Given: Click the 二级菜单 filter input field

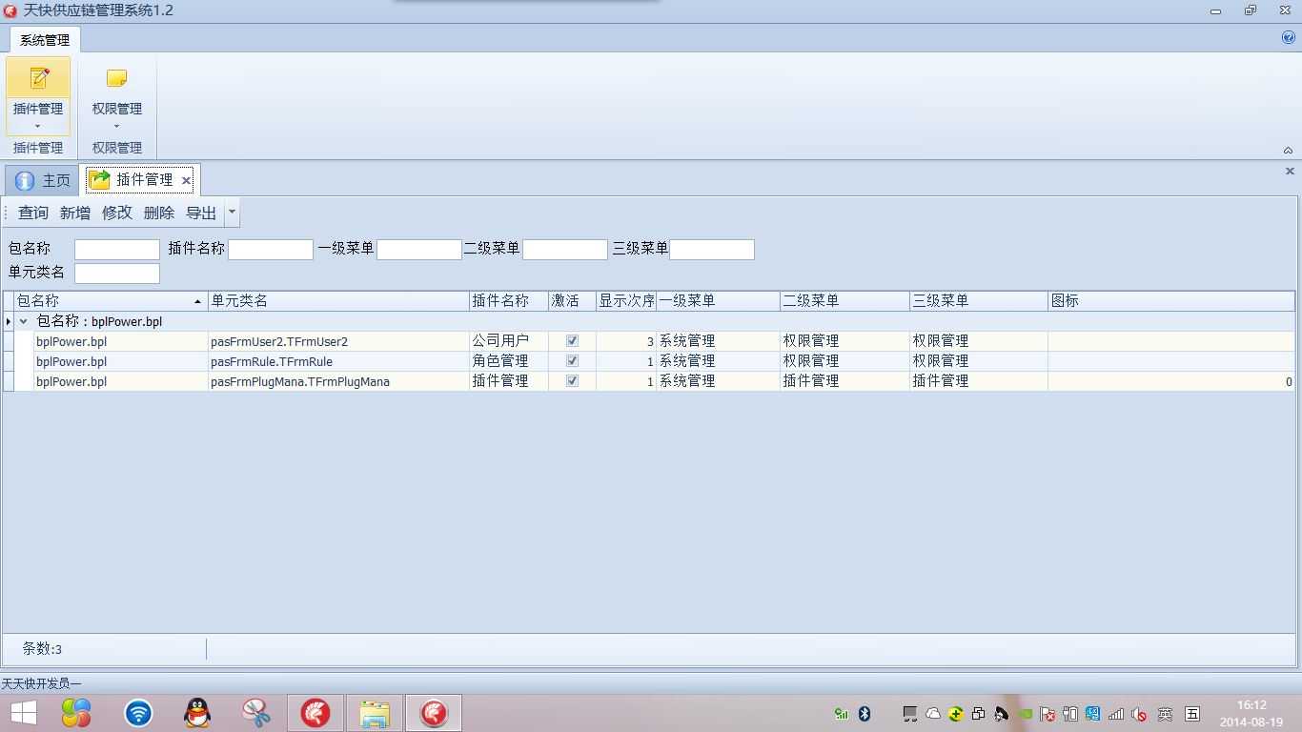Looking at the screenshot, I should point(565,250).
